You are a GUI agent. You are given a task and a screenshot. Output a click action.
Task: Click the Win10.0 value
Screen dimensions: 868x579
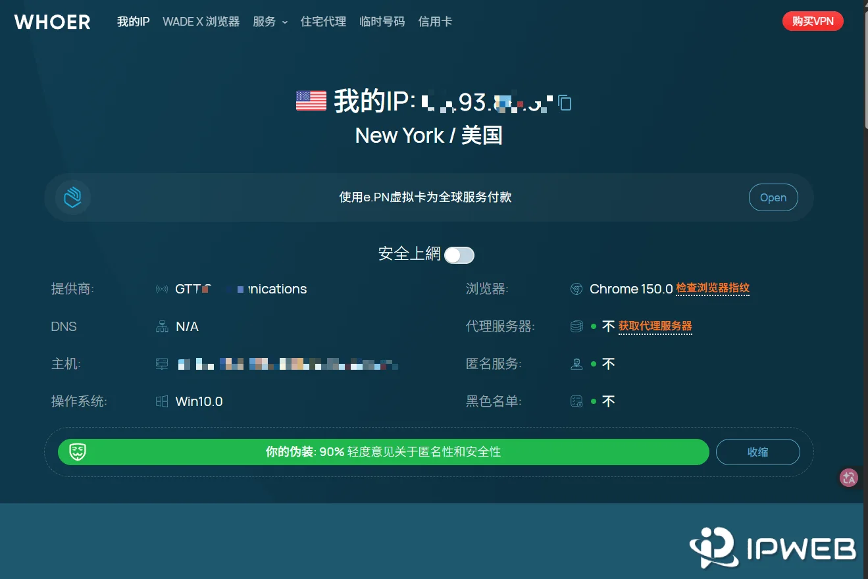coord(199,401)
